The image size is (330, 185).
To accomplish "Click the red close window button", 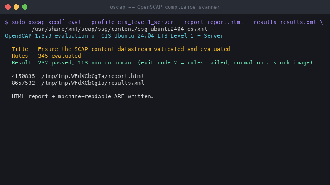I will [8, 7].
